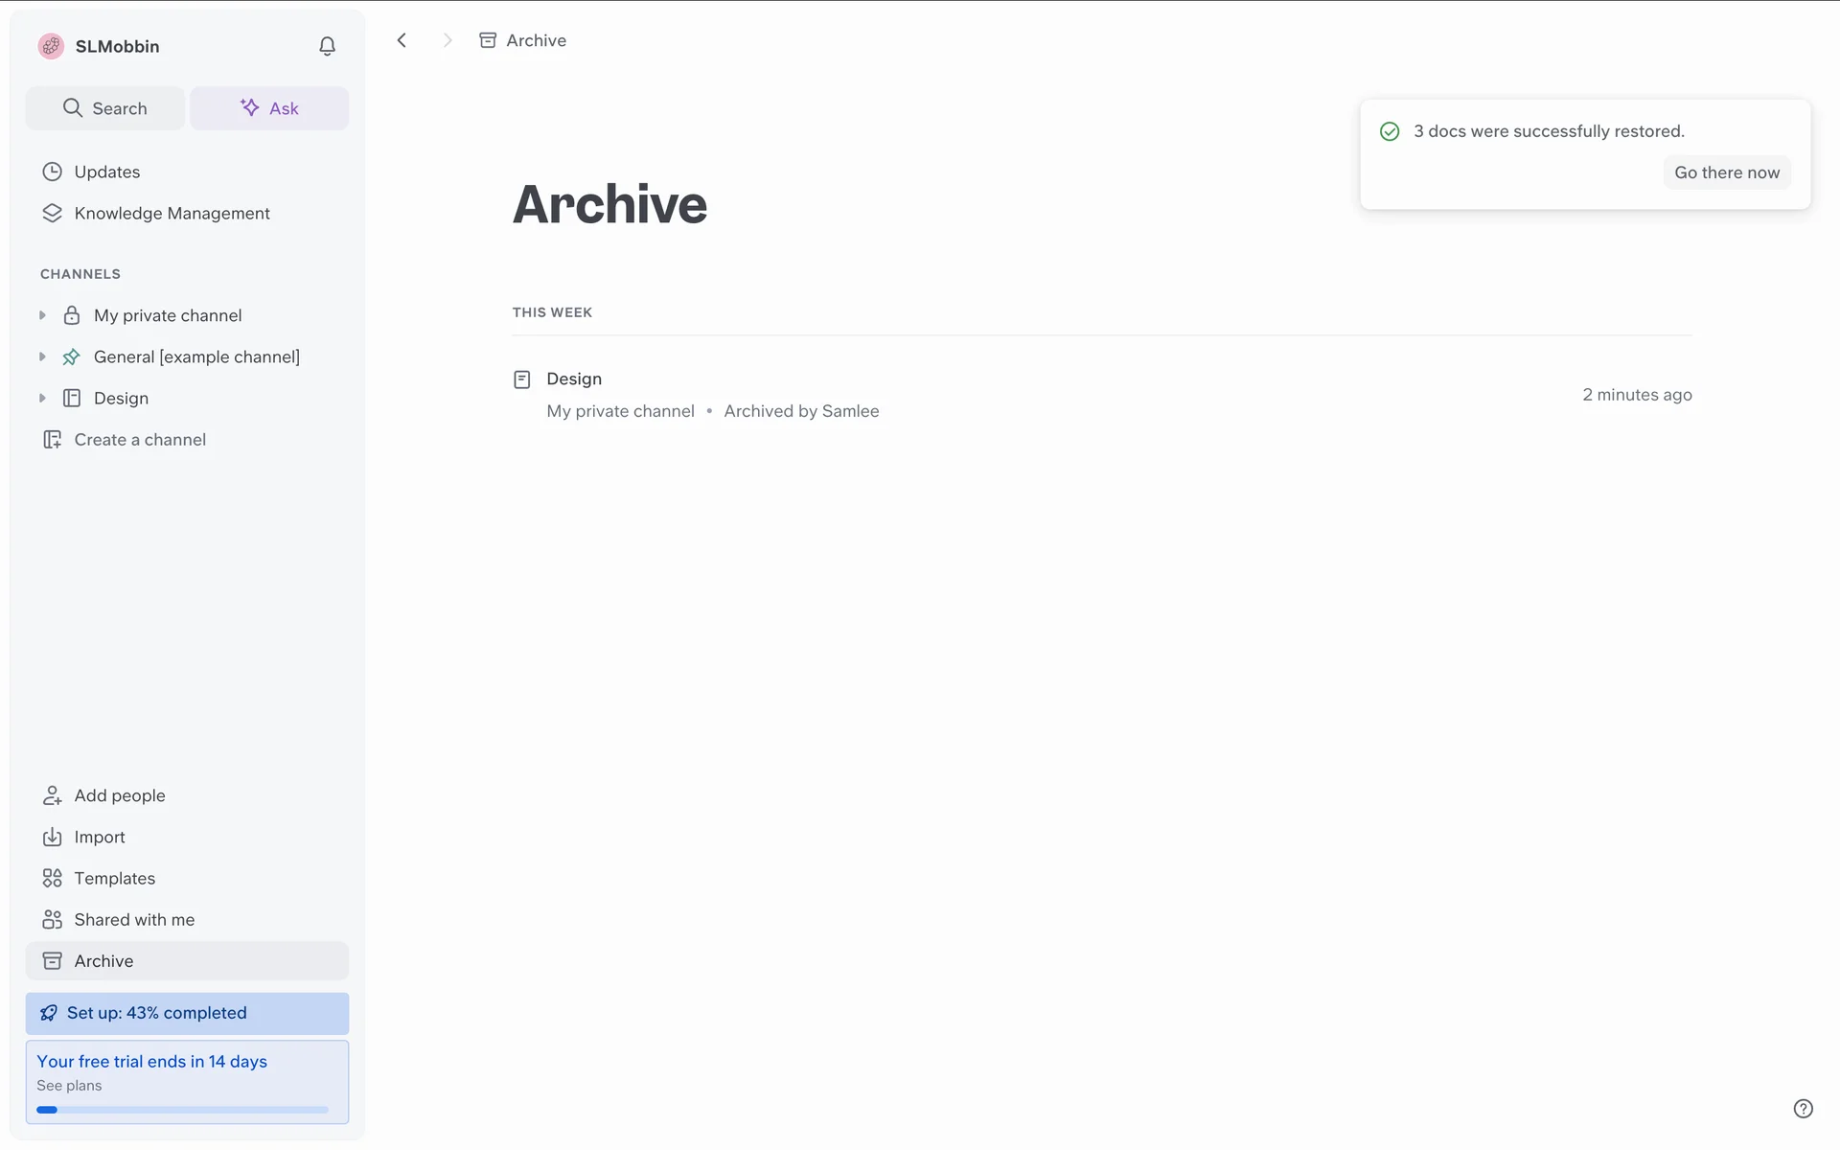Click Create a channel

(140, 439)
